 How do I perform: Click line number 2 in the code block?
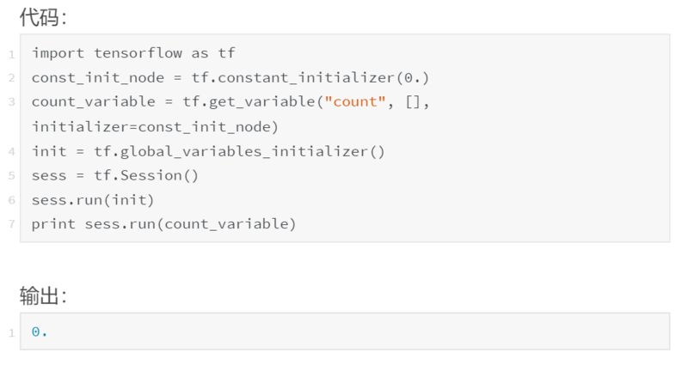coord(12,78)
